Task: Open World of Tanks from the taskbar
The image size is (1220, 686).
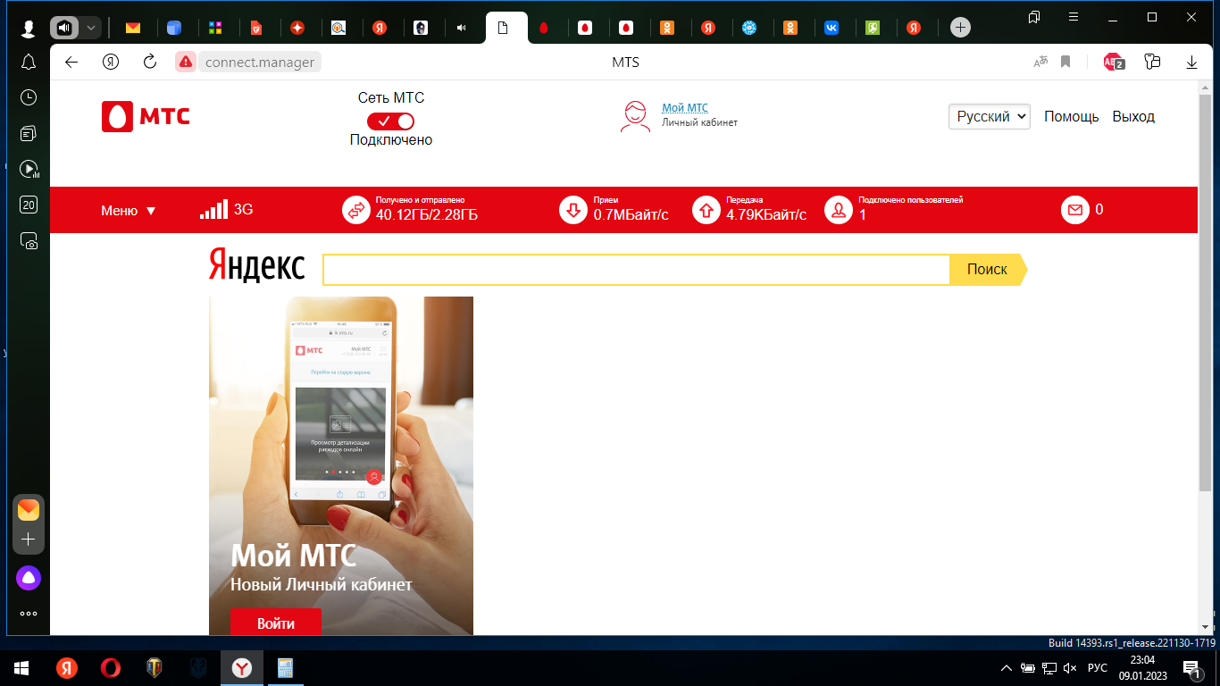Action: [x=155, y=668]
